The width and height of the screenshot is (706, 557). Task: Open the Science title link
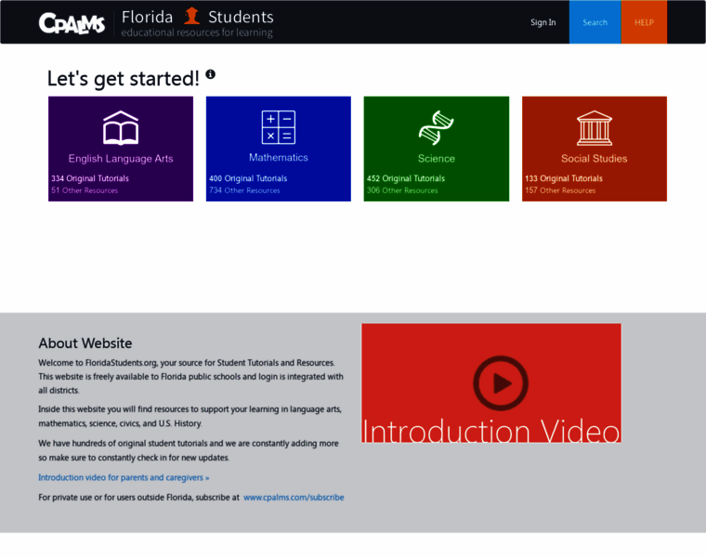tap(437, 159)
